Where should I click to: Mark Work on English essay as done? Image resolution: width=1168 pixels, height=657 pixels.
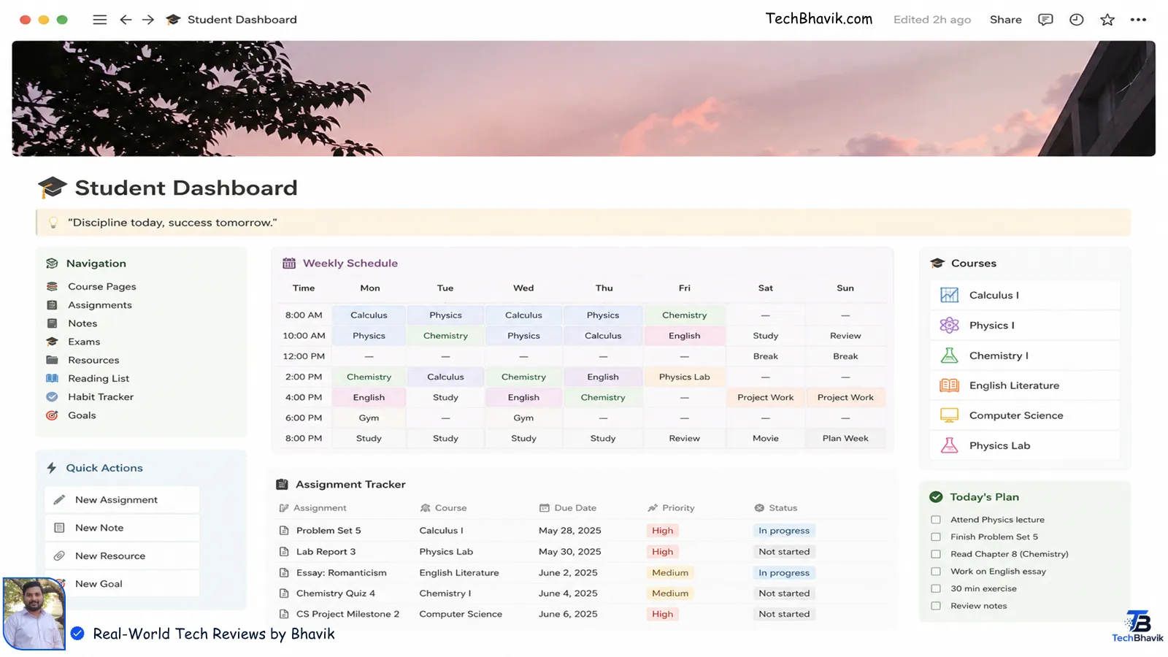(936, 572)
